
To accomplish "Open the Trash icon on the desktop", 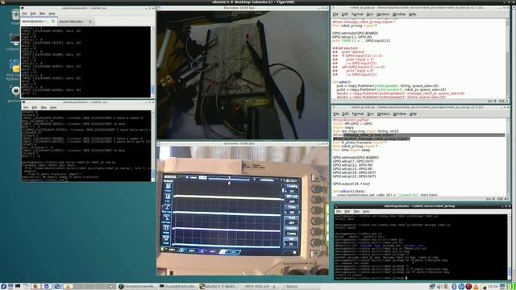I will 15,15.
